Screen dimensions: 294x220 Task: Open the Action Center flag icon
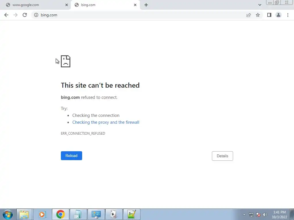coord(258,215)
